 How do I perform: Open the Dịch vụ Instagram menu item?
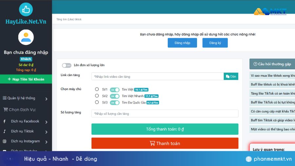click(26, 141)
